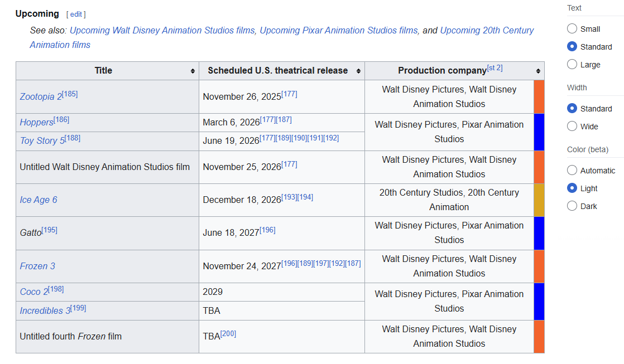The width and height of the screenshot is (624, 364).
Task: Select Wide width option
Action: click(572, 127)
